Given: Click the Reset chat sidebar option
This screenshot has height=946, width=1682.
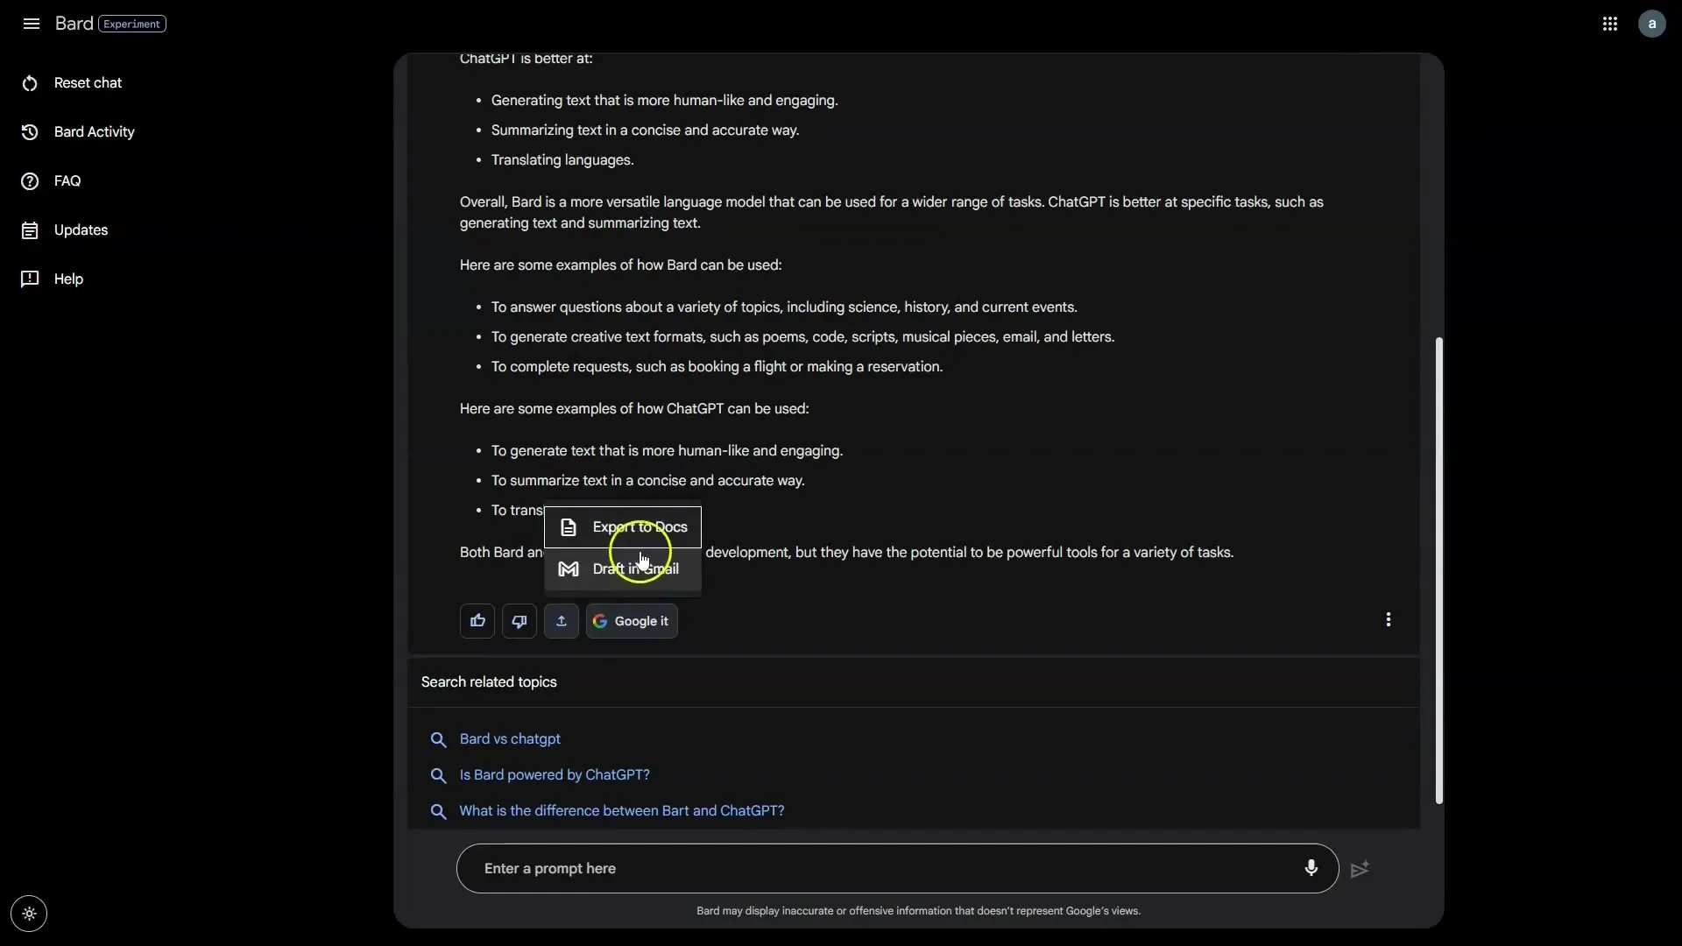Looking at the screenshot, I should point(87,81).
